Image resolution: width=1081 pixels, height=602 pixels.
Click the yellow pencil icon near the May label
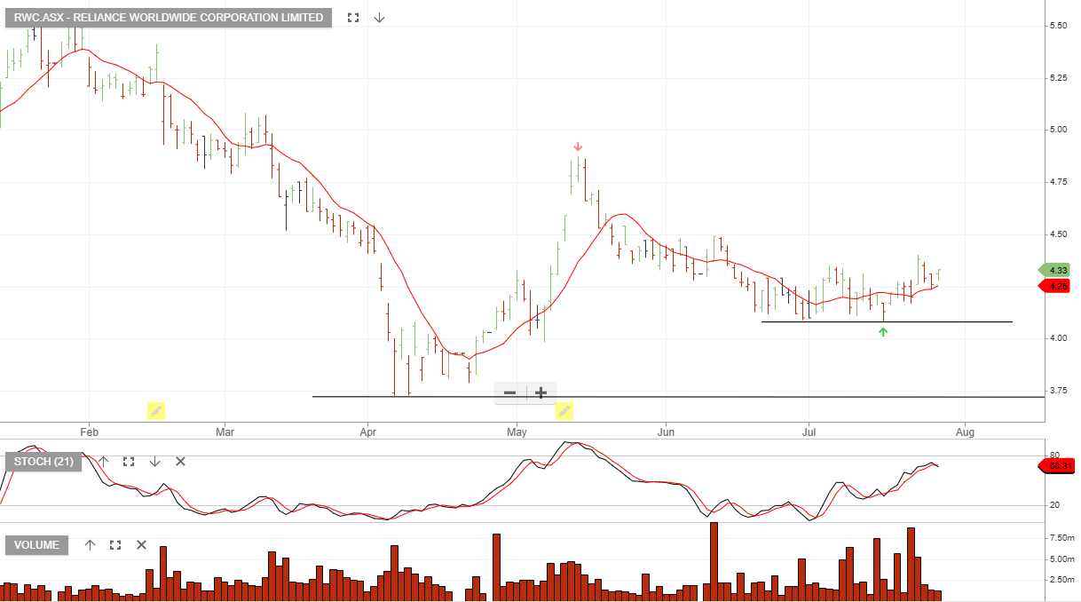pyautogui.click(x=564, y=411)
